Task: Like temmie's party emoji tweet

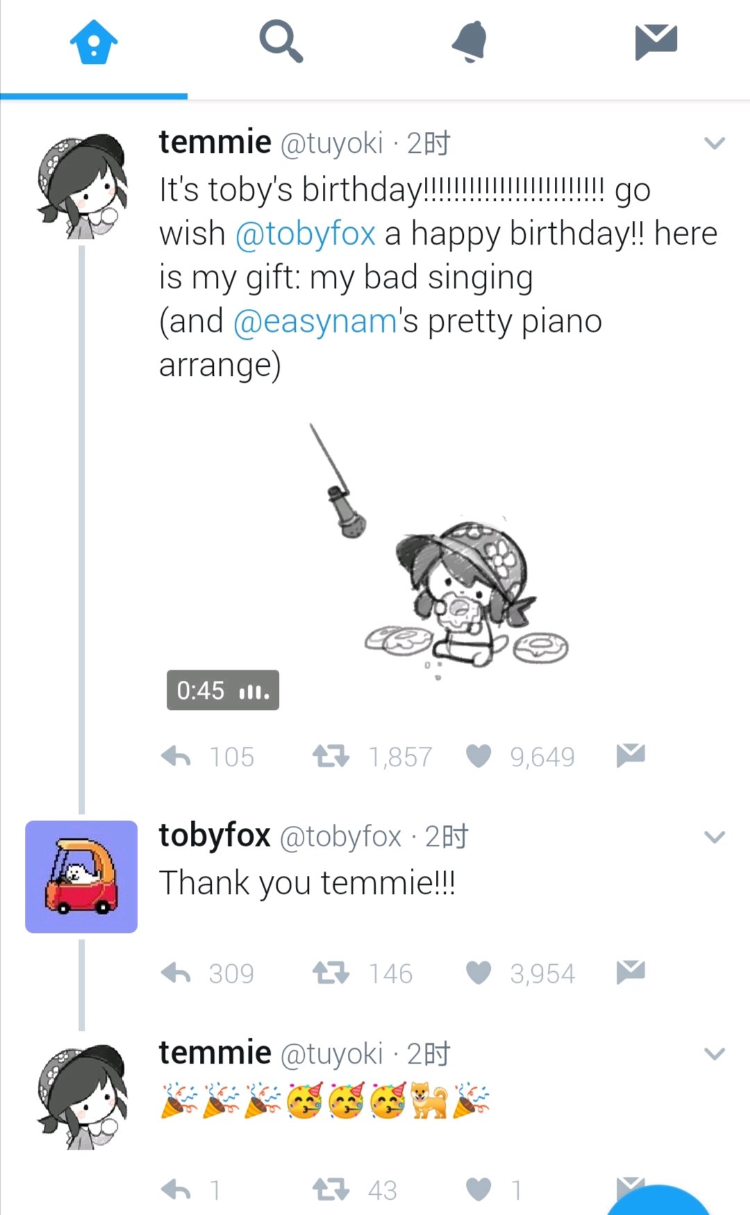Action: pyautogui.click(x=478, y=1189)
